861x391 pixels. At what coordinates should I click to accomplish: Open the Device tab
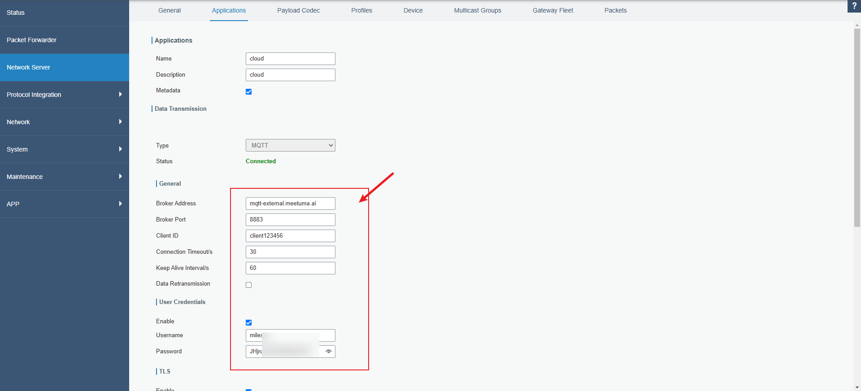click(x=413, y=10)
